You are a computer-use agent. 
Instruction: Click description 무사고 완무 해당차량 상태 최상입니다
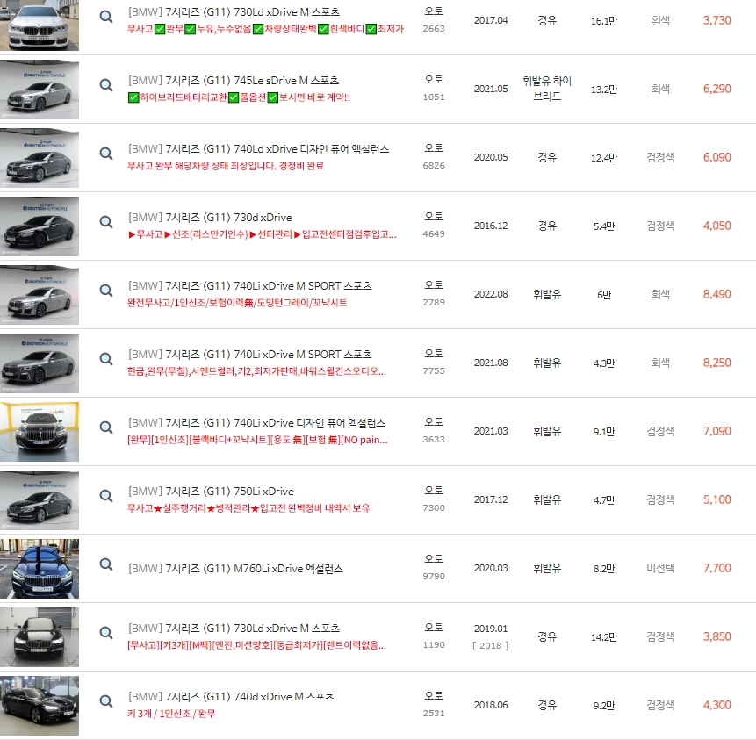(x=225, y=166)
